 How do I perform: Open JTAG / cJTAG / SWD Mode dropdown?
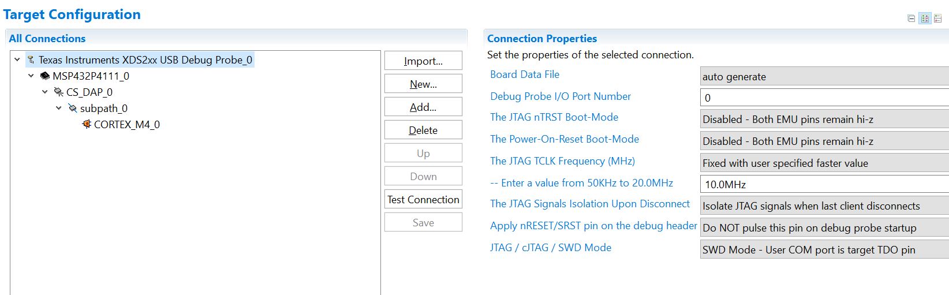click(824, 250)
